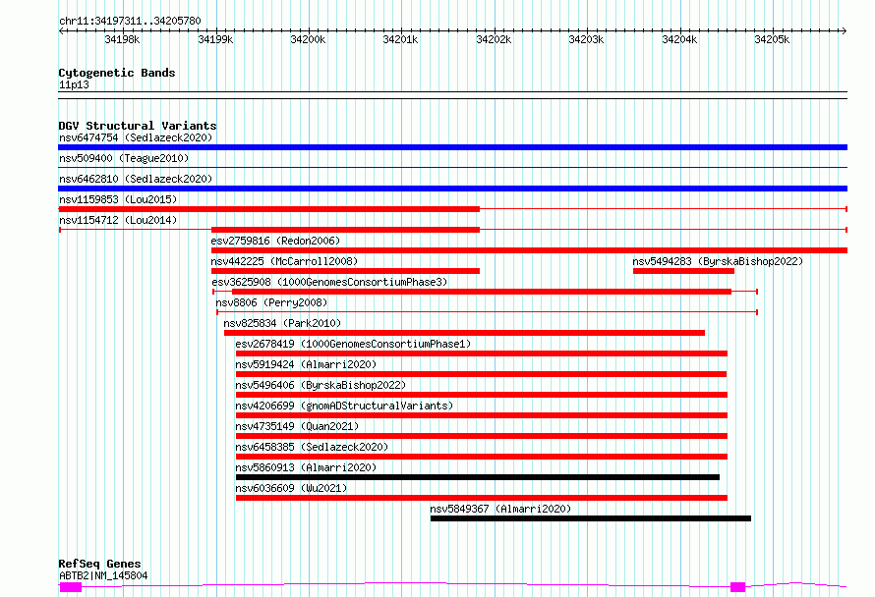This screenshot has height=597, width=875.
Task: Click the nsv825834 (Park2010) label
Action: [282, 323]
